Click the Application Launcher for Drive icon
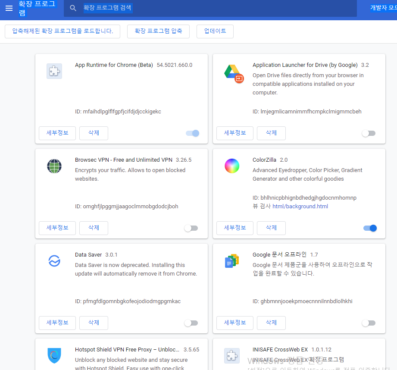The height and width of the screenshot is (370, 397). point(234,74)
